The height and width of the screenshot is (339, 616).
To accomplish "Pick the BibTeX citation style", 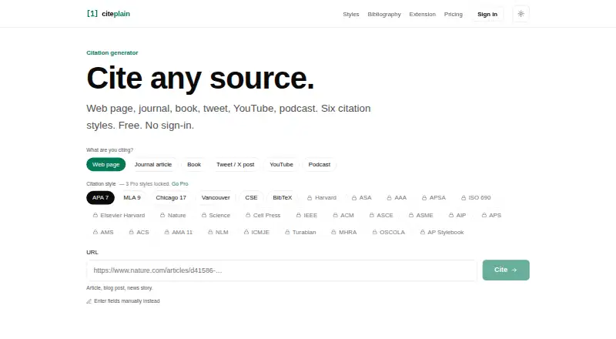I will tap(283, 198).
